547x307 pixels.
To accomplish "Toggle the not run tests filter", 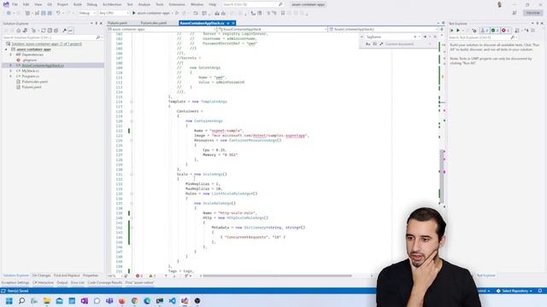I will tap(485, 31).
